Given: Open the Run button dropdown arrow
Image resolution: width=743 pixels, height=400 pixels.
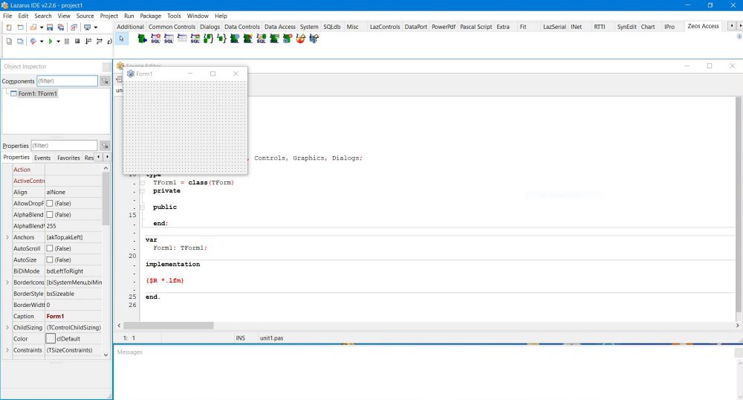Looking at the screenshot, I should click(x=58, y=41).
